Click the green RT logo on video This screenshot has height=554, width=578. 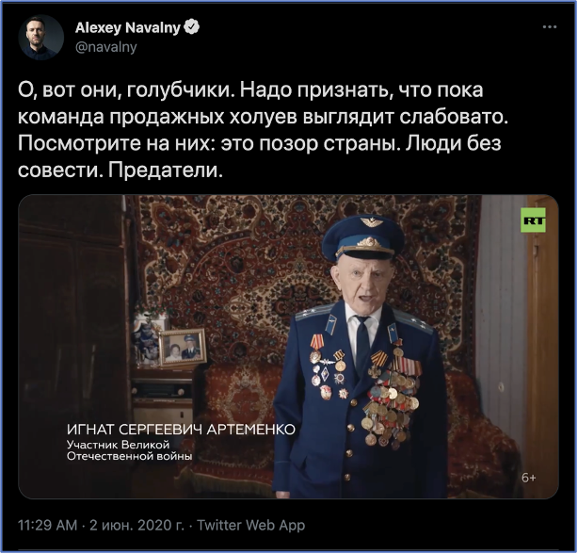[533, 220]
